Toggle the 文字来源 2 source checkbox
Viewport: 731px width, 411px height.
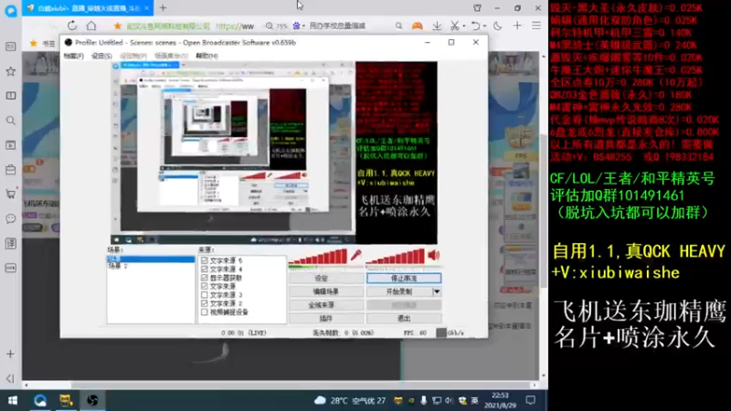coord(204,303)
